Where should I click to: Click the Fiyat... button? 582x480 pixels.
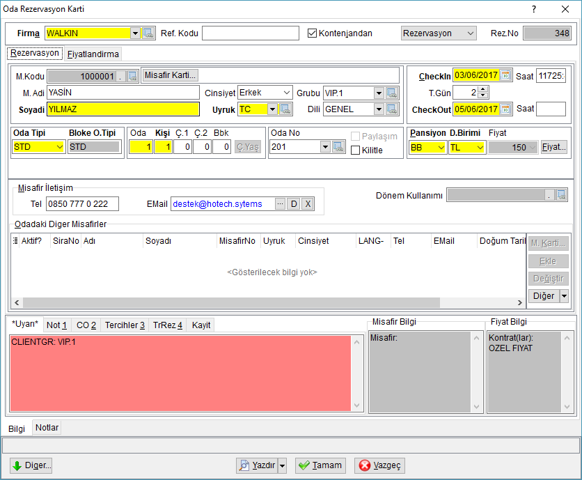coord(553,147)
